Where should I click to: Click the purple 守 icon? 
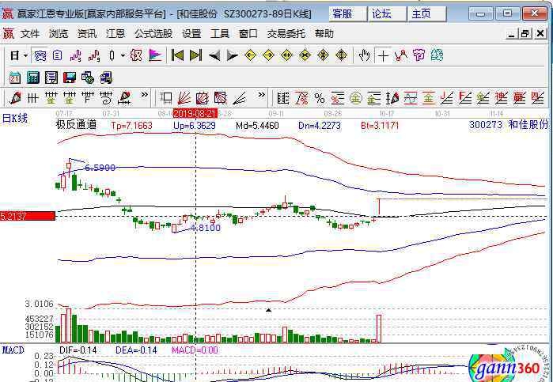click(419, 55)
